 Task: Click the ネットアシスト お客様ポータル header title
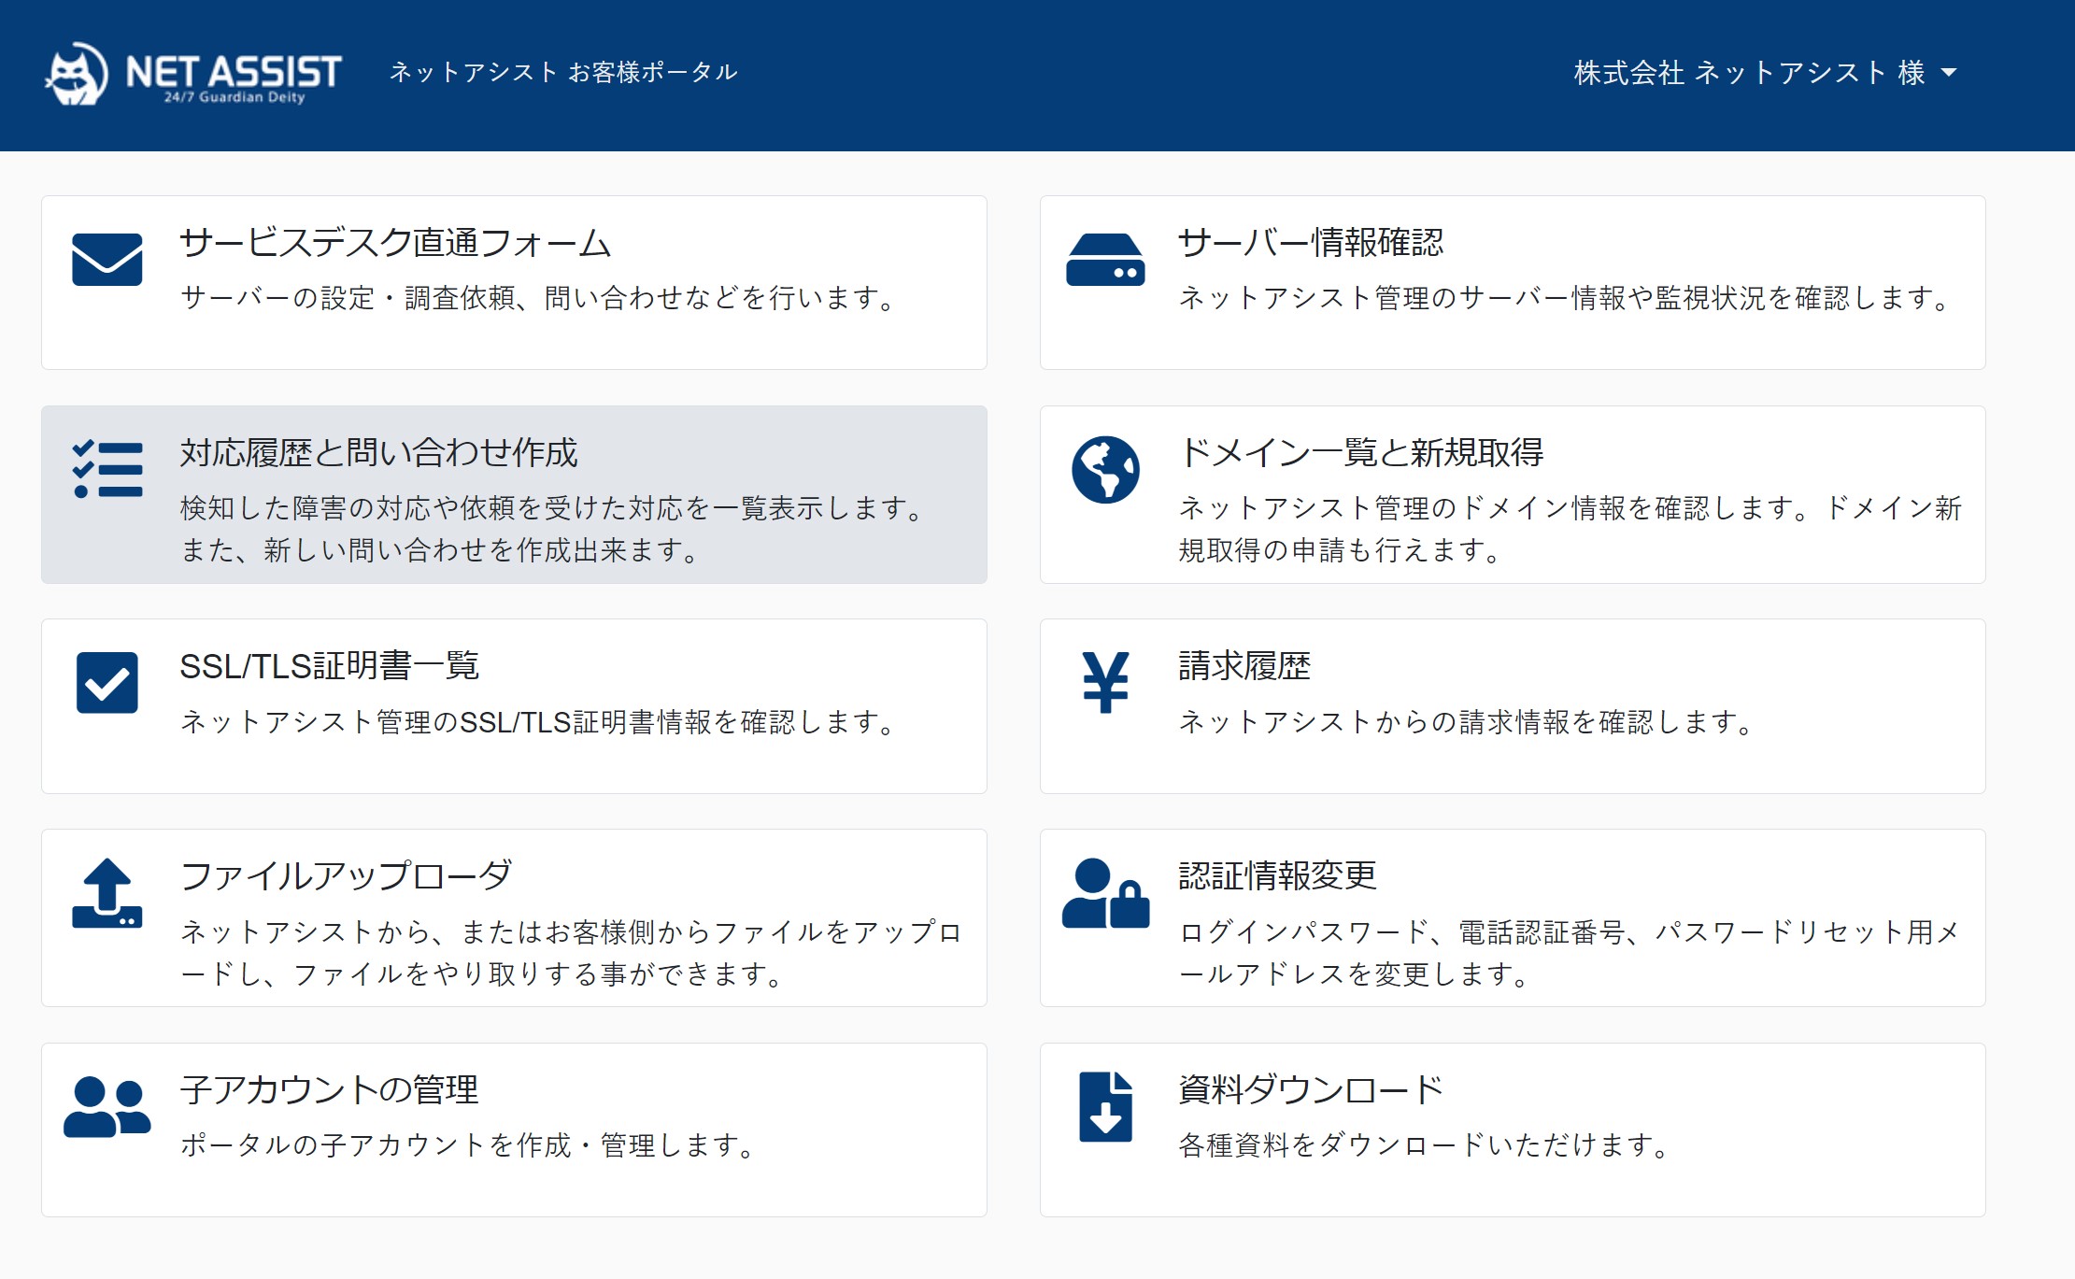[563, 73]
